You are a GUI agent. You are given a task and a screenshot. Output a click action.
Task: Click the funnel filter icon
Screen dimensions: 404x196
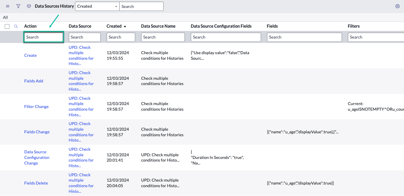pyautogui.click(x=18, y=6)
